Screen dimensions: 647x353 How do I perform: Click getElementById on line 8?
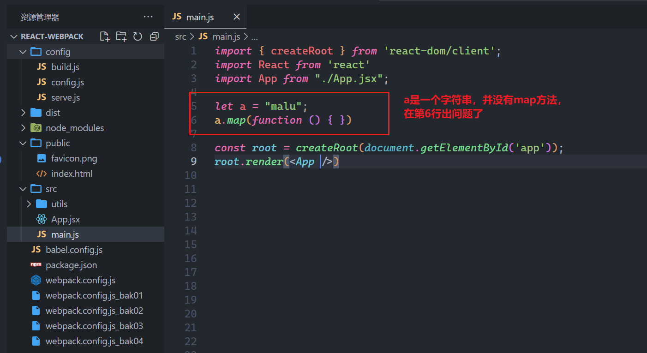[464, 148]
